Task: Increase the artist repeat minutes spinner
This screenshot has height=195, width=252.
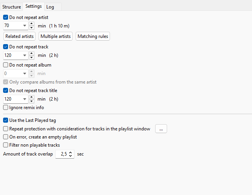Action: click(32, 24)
